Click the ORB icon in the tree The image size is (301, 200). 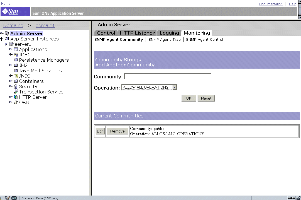[x=16, y=102]
